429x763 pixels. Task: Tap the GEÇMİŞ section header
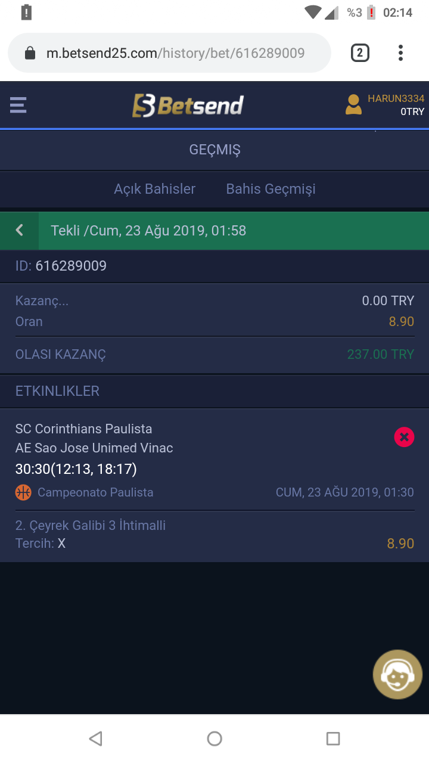point(214,150)
